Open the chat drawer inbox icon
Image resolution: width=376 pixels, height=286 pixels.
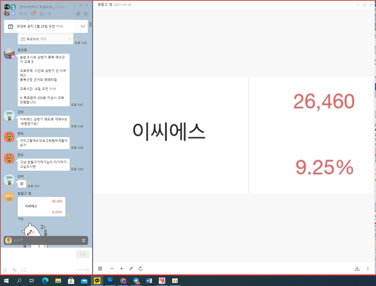pos(41,14)
